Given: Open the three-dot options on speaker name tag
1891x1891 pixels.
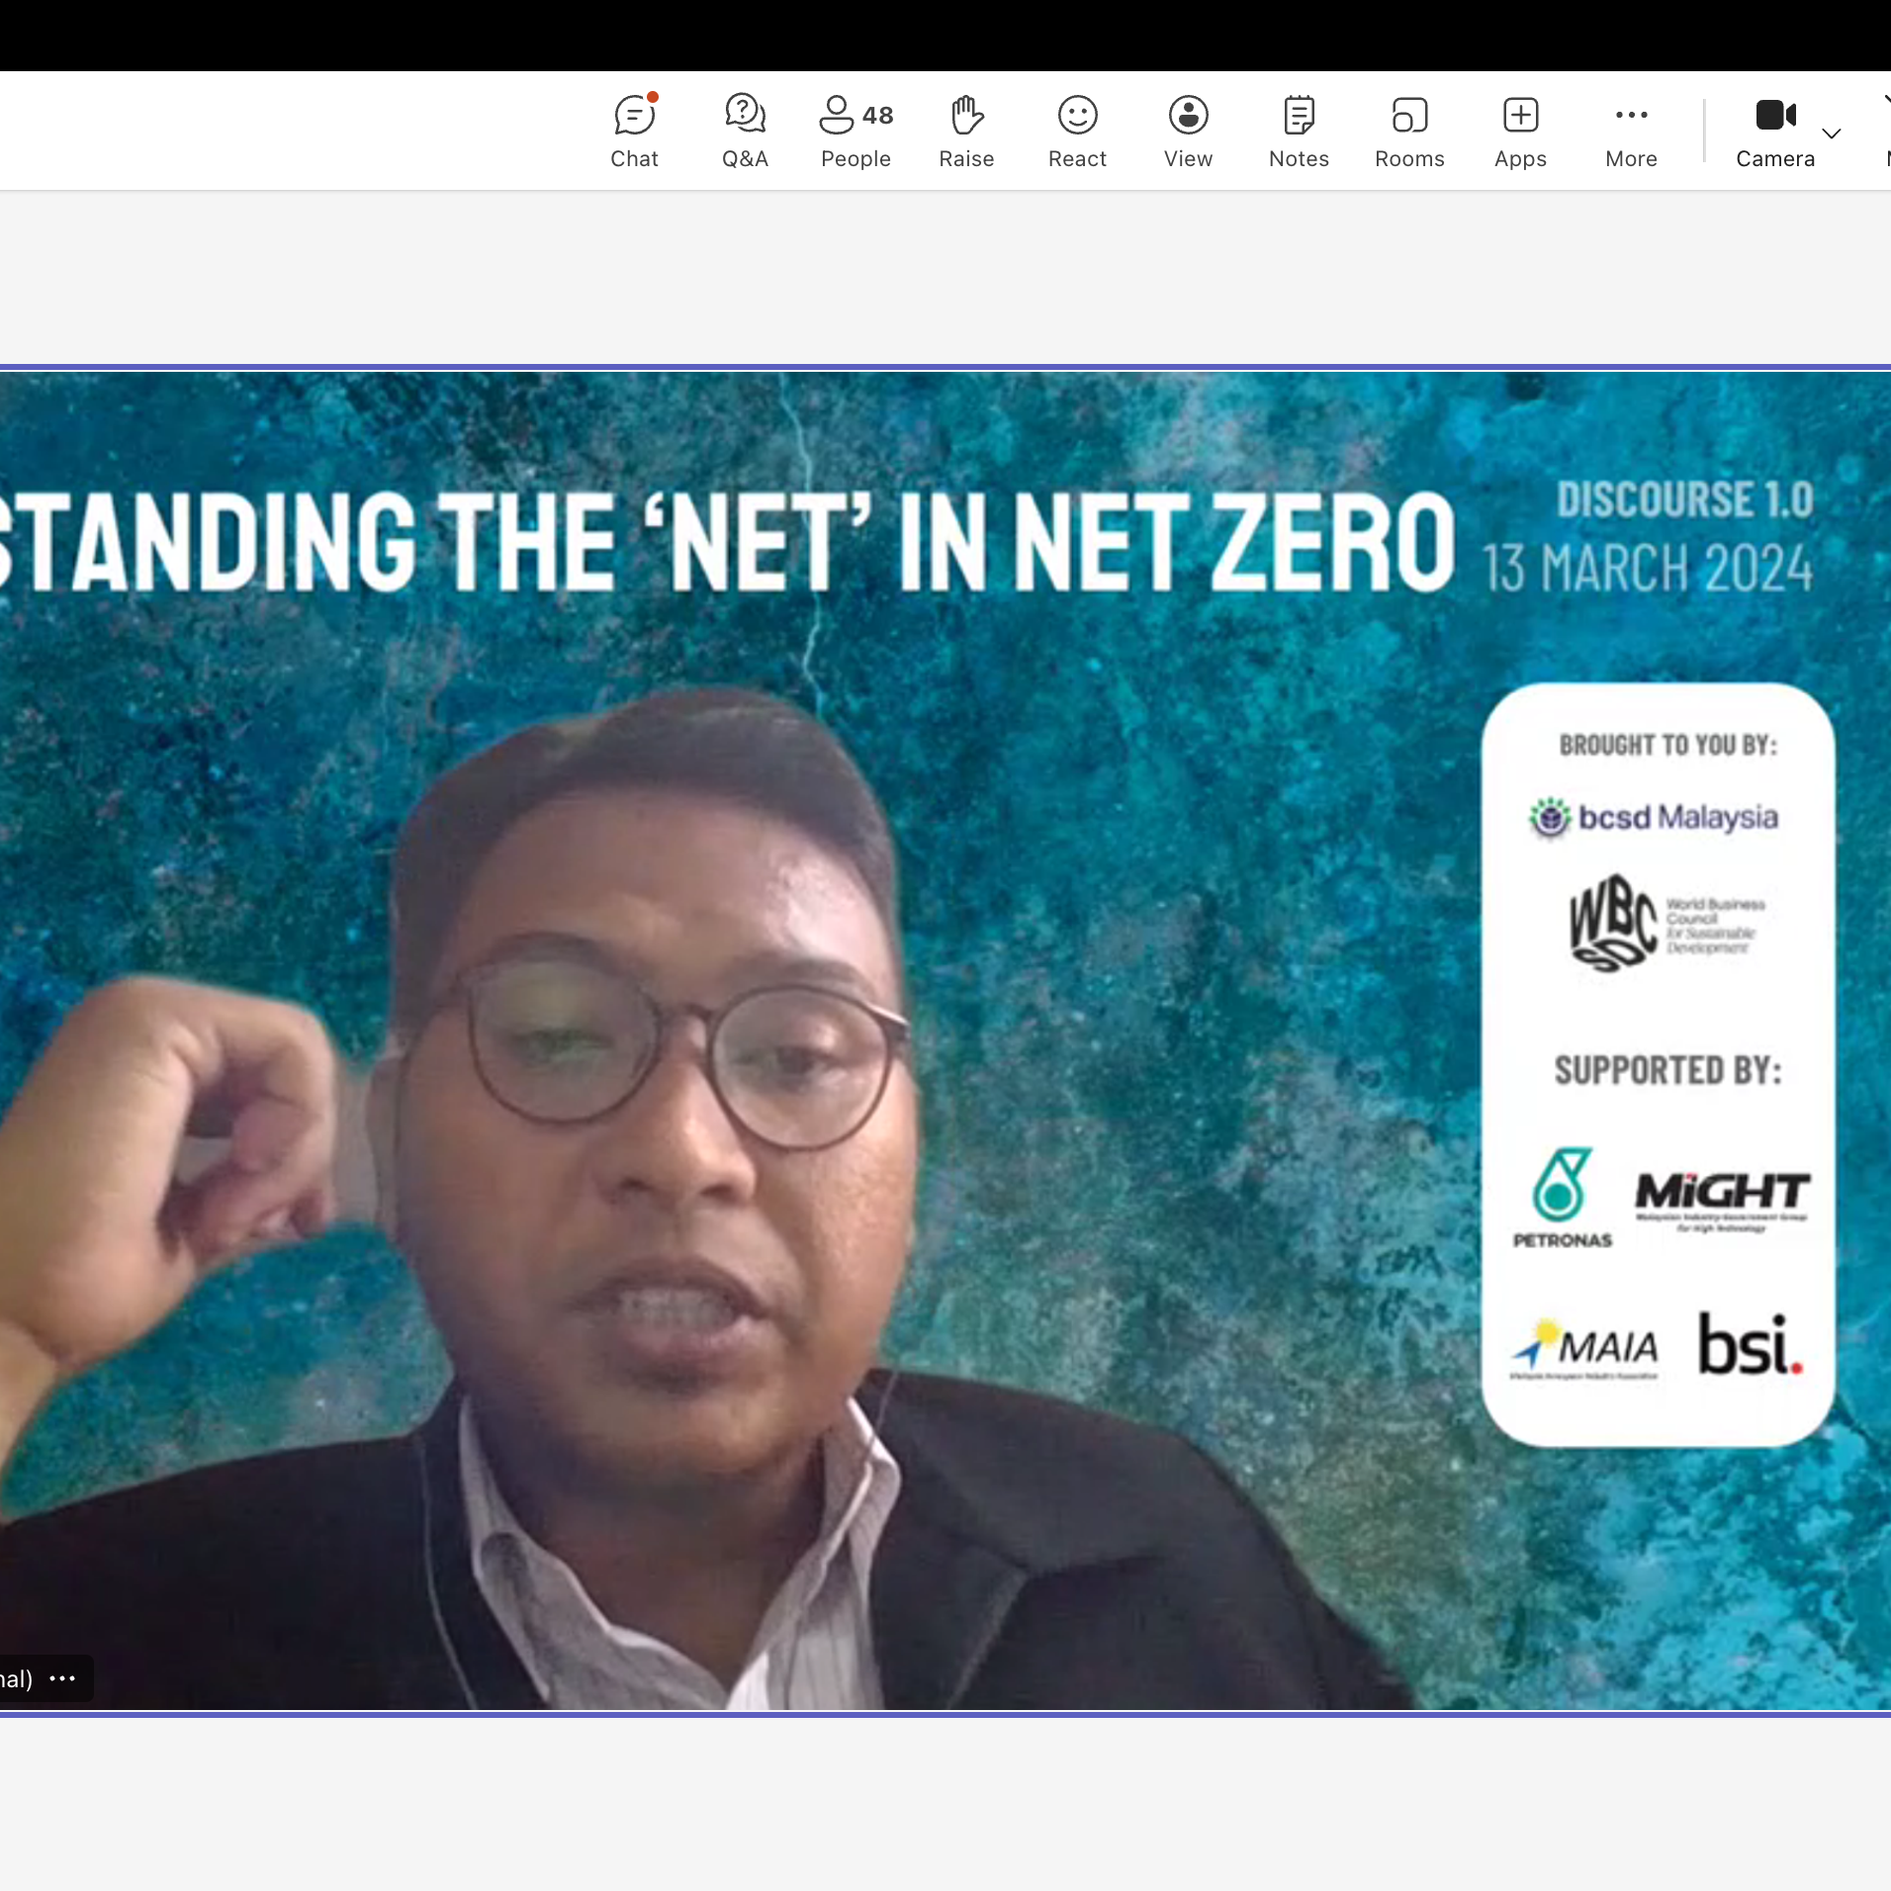Looking at the screenshot, I should pos(62,1678).
